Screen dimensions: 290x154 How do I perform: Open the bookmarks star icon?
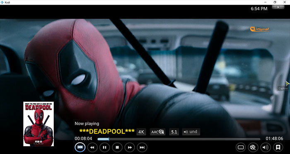[x=278, y=147]
